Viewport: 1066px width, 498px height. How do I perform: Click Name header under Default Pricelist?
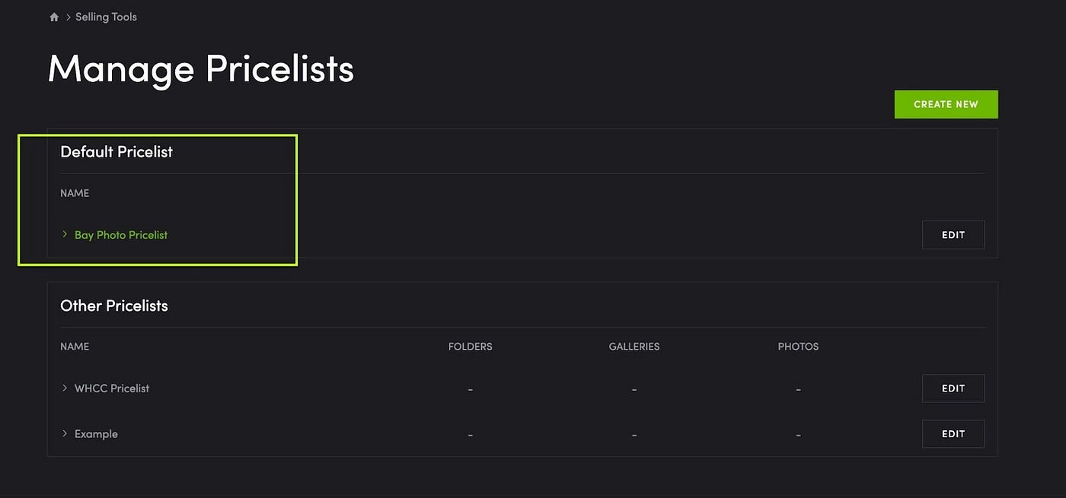coord(75,193)
